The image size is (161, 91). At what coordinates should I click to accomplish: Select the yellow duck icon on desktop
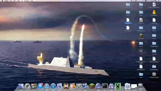[154, 12]
